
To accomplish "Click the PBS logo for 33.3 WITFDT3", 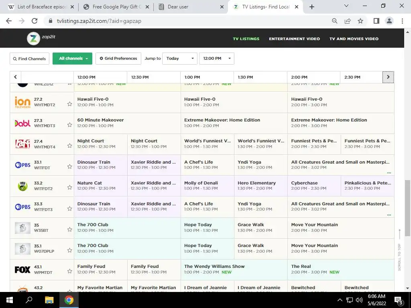I will pyautogui.click(x=22, y=207).
